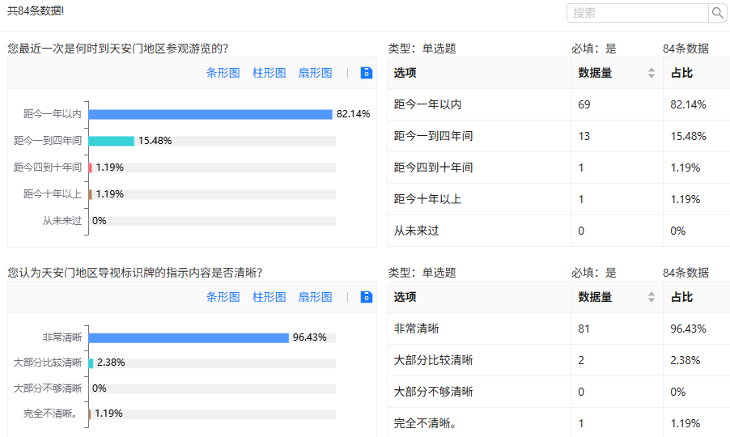Viewport: 730px width, 437px height.
Task: Switch second chart to 扇形图
Action: click(315, 297)
